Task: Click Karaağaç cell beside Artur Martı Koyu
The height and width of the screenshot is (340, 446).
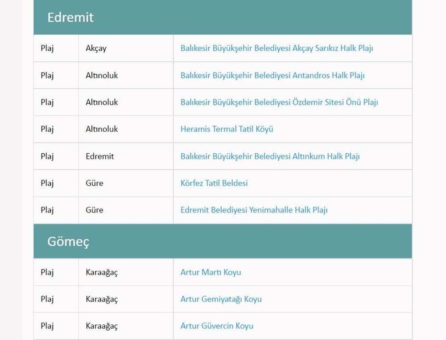Action: click(102, 272)
